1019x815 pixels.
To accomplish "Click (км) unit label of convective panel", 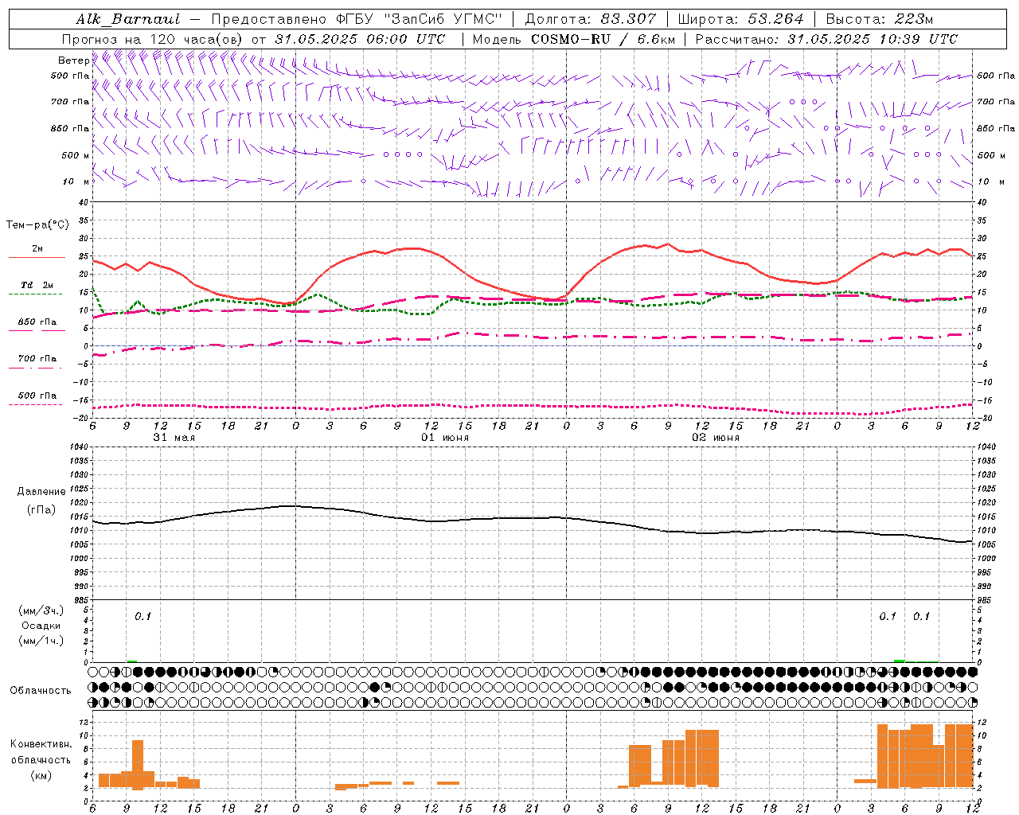I will click(x=41, y=775).
